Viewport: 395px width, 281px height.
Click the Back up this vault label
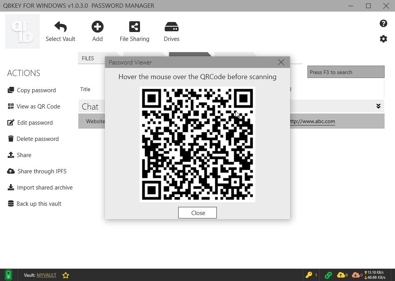pos(39,204)
